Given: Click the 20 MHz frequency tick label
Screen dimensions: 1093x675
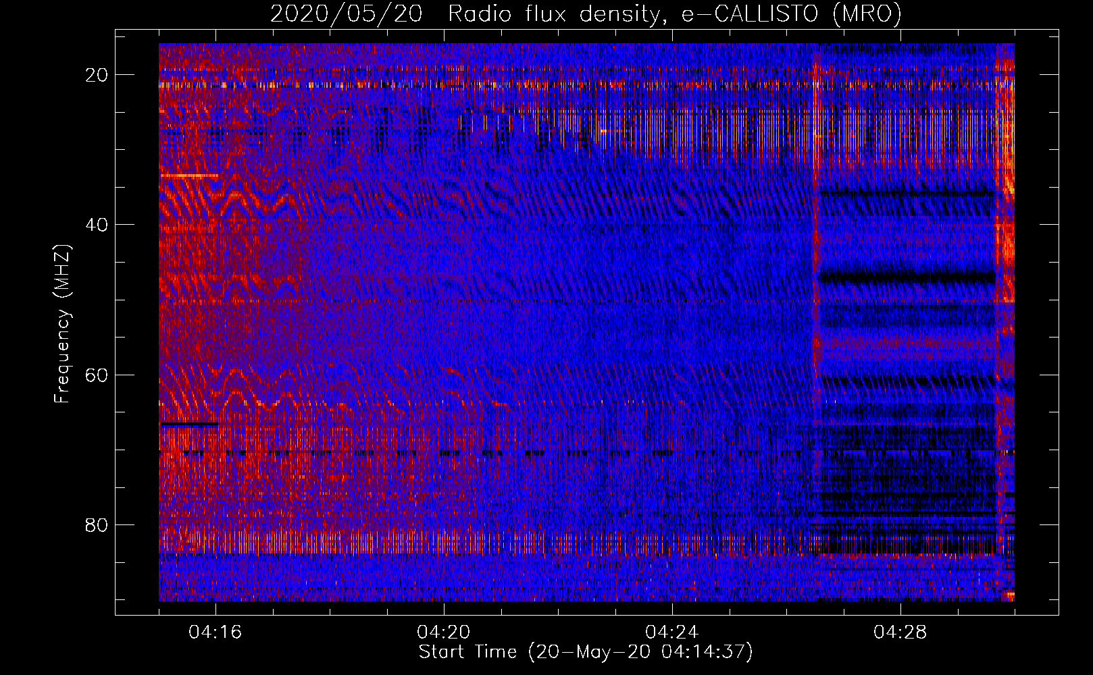Looking at the screenshot, I should click(97, 75).
